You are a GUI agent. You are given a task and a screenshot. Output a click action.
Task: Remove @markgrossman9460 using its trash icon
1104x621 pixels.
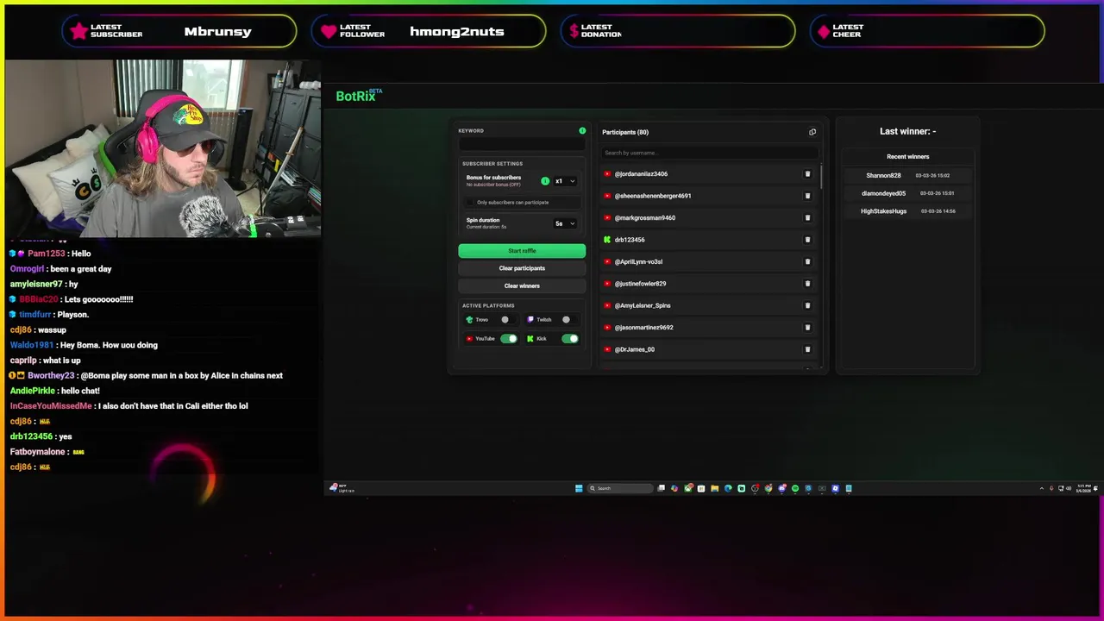(807, 218)
